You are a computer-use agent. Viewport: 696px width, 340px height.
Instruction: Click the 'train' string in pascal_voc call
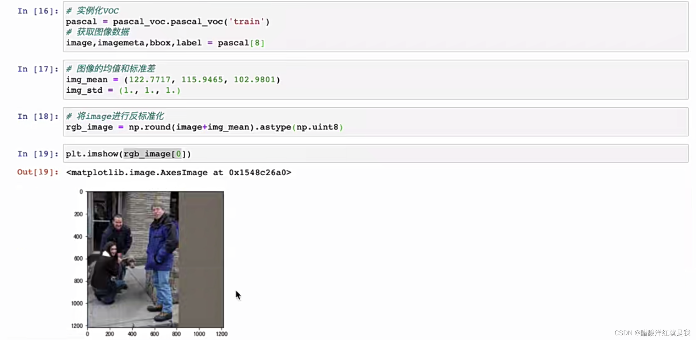247,22
